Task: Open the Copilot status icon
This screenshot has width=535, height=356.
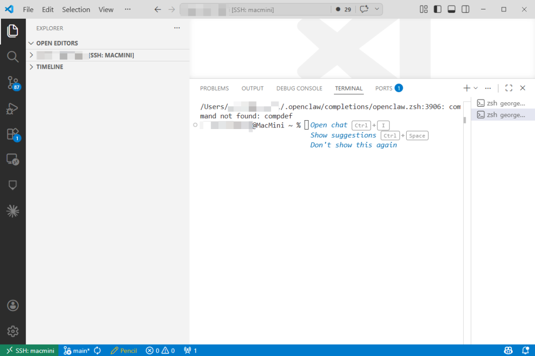Action: point(508,350)
